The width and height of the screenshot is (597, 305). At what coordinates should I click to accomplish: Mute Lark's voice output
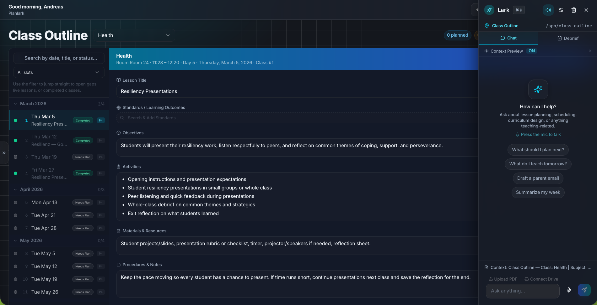point(548,10)
